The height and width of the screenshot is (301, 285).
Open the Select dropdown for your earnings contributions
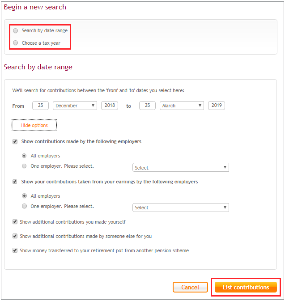pyautogui.click(x=181, y=208)
